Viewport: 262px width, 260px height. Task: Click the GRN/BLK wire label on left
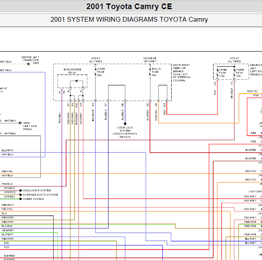pos(10,196)
